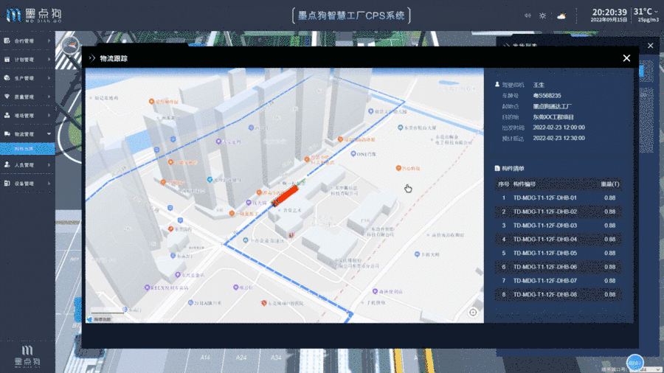Click the red truck on the map
Screen dimensions: 664x373
285,195
